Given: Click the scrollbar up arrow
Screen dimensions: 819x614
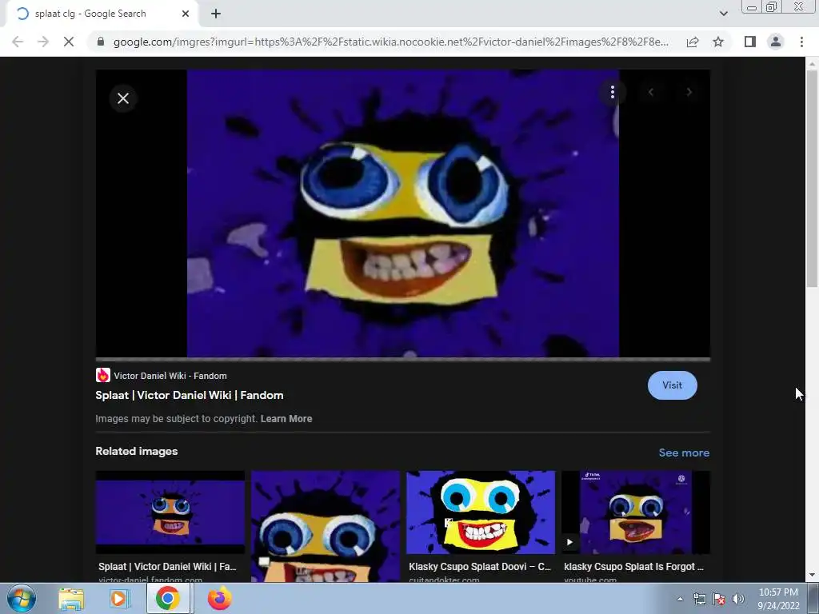Looking at the screenshot, I should point(812,62).
